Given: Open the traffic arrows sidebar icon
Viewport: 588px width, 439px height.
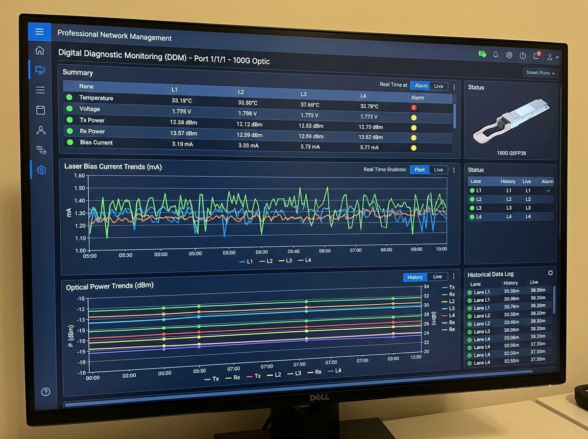Looking at the screenshot, I should pyautogui.click(x=41, y=149).
